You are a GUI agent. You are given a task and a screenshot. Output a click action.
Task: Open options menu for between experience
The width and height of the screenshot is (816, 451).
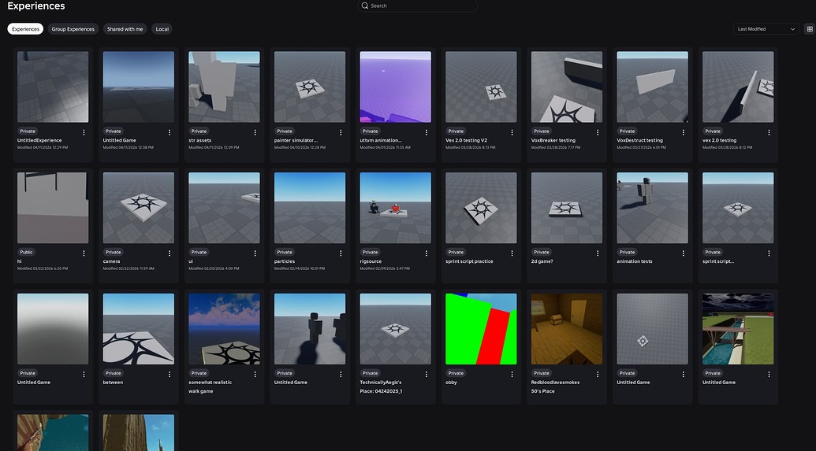click(170, 374)
